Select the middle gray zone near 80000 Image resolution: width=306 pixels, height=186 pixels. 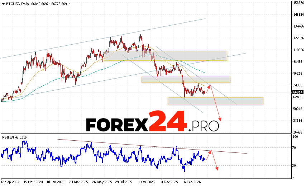(186, 80)
